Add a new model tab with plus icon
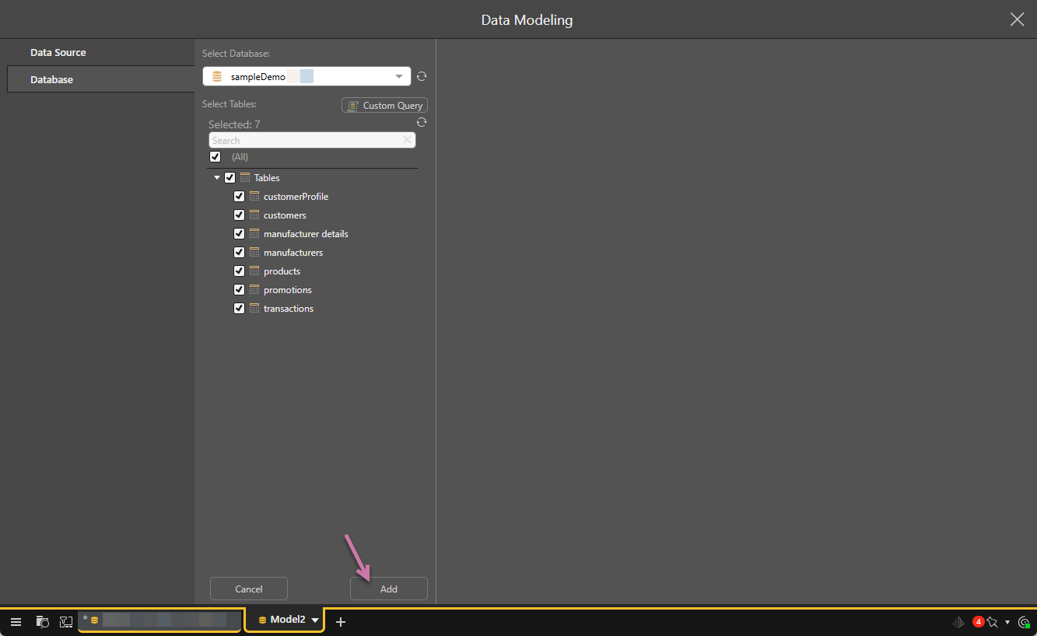The image size is (1037, 636). click(x=340, y=621)
